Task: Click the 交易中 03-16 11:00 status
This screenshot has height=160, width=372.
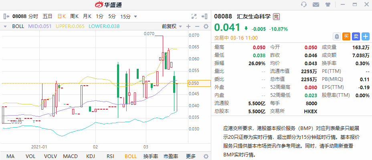Action: [x=236, y=38]
